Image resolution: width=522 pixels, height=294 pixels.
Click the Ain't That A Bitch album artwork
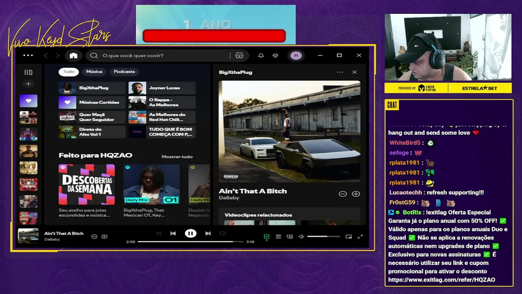pyautogui.click(x=290, y=131)
